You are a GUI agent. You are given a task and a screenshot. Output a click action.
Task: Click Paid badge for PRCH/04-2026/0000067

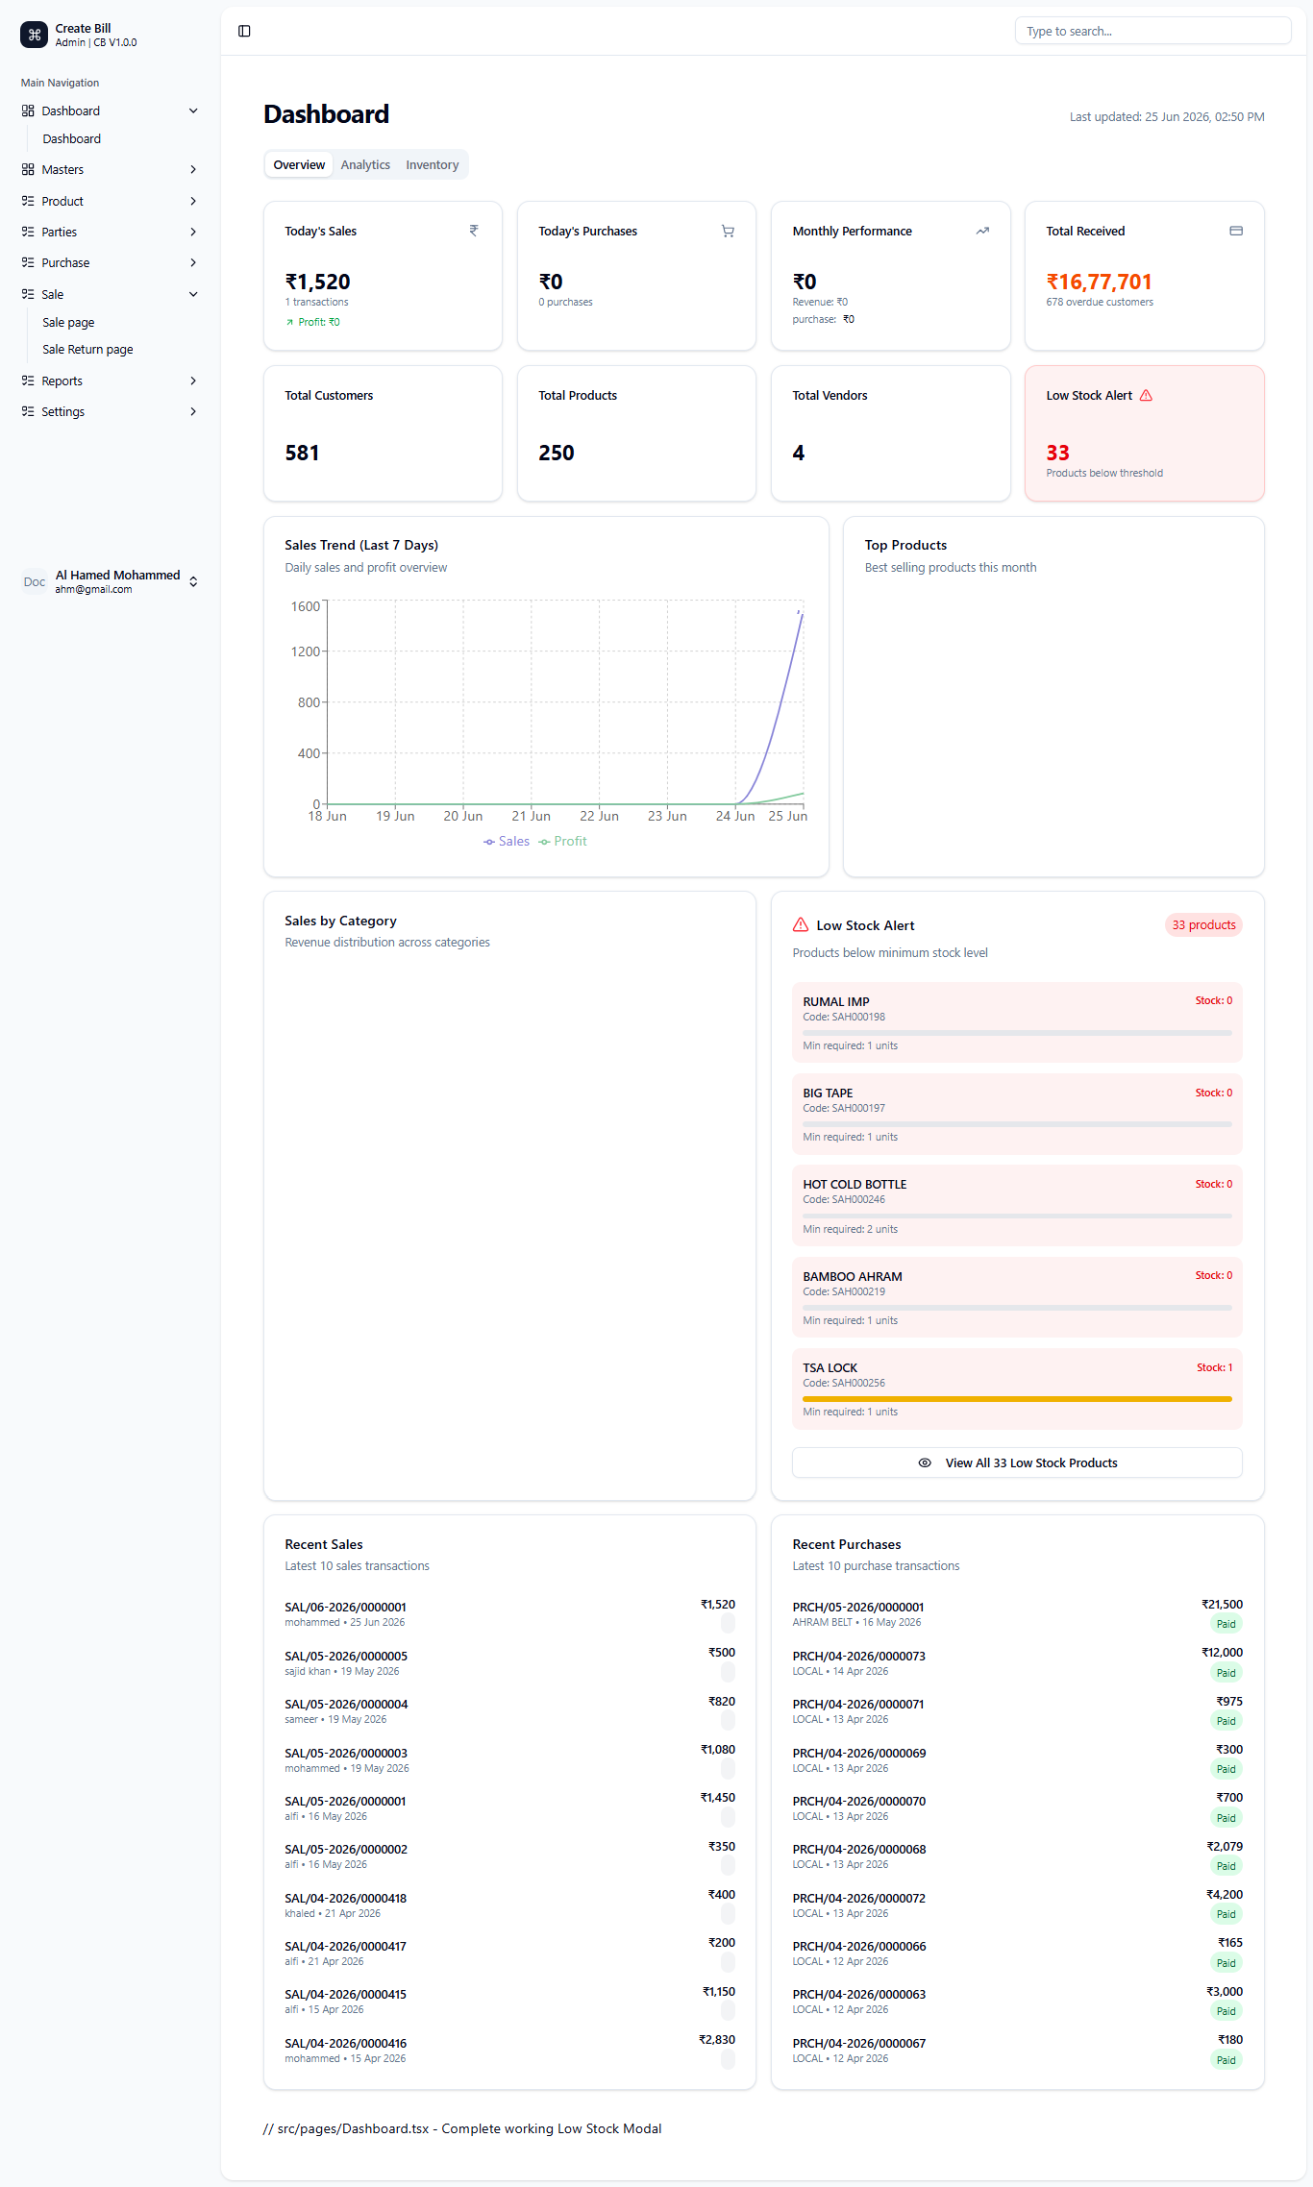pyautogui.click(x=1226, y=2060)
